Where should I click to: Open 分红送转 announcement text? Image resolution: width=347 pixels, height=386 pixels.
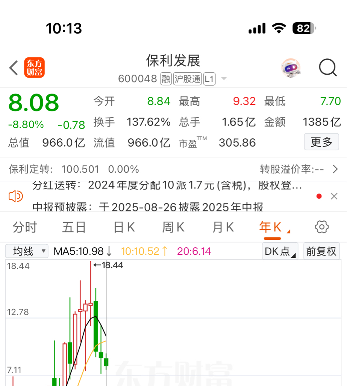167,185
